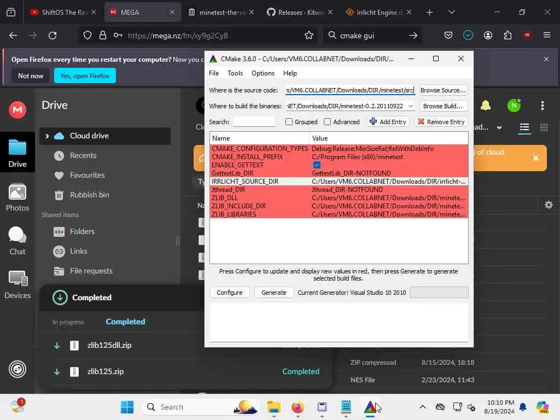Open Firefox hamburger application menu

[546, 36]
